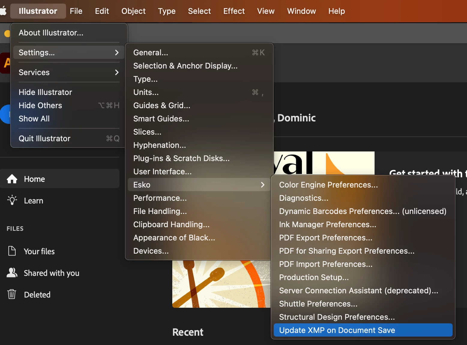Expand the Esko submenu chevron
Screen dimensions: 467x345
(263, 185)
